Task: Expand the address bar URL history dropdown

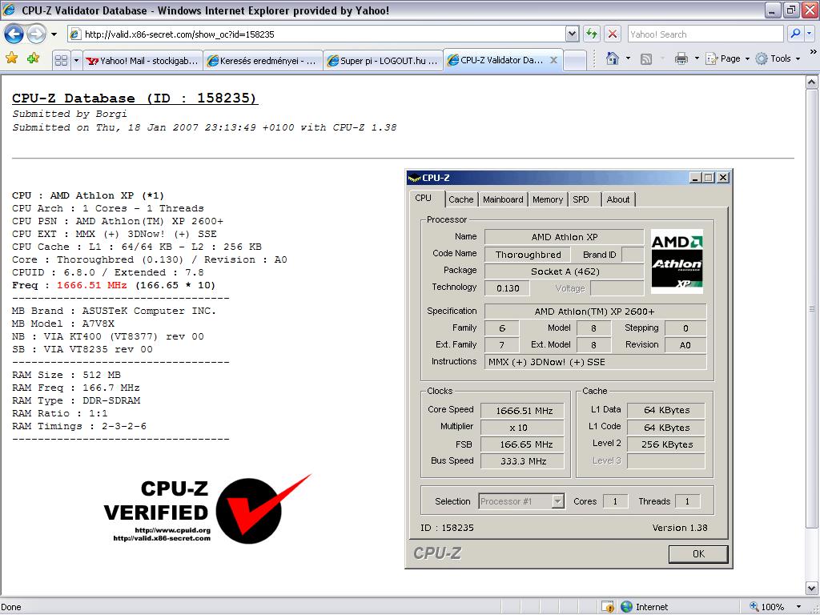Action: (x=572, y=34)
